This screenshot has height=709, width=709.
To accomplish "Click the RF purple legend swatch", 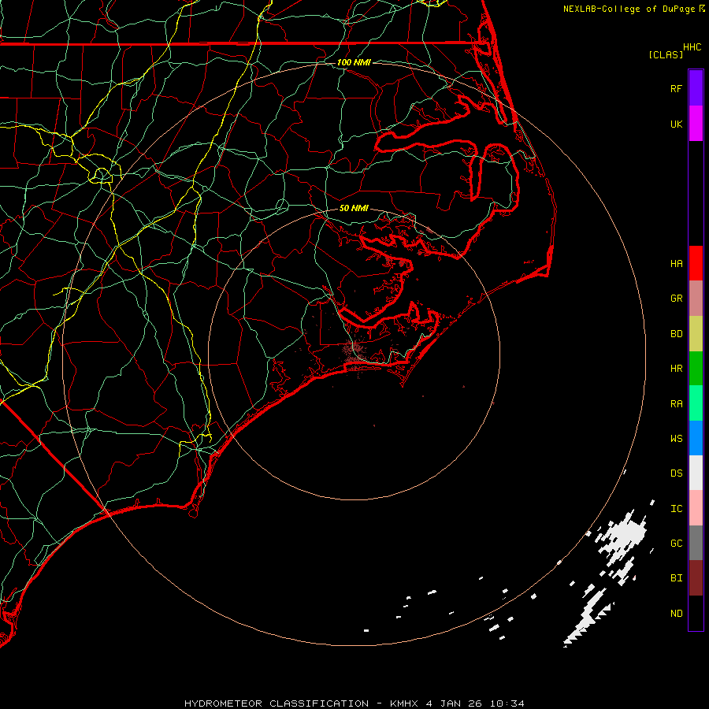I will pos(696,88).
